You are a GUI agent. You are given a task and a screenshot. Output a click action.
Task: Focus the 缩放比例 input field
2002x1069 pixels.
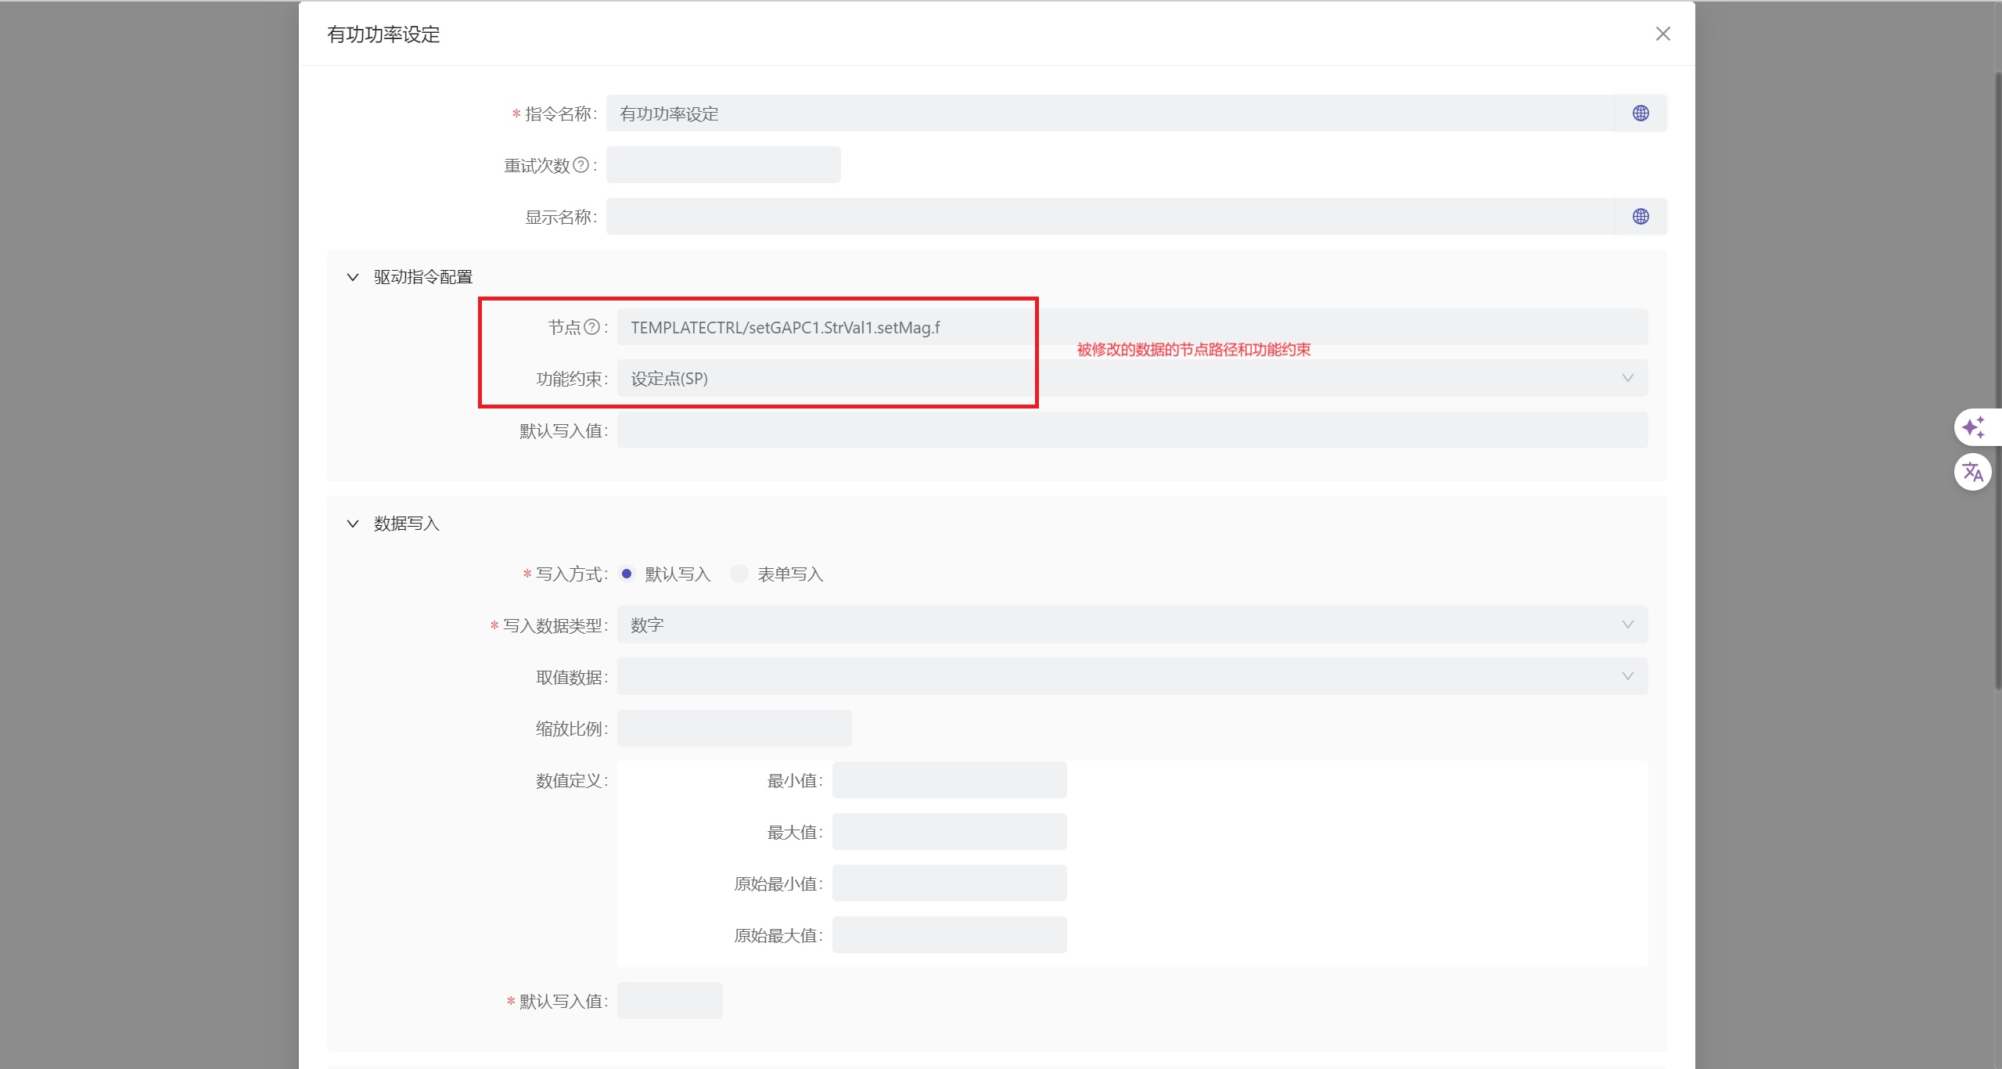coord(735,729)
